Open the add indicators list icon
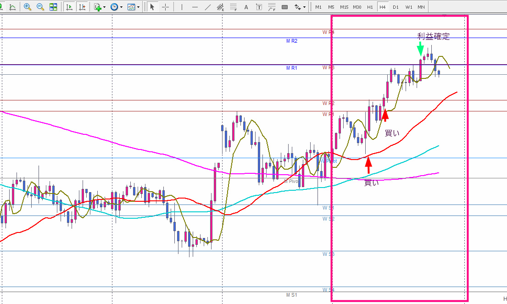This screenshot has width=507, height=304. (98, 7)
